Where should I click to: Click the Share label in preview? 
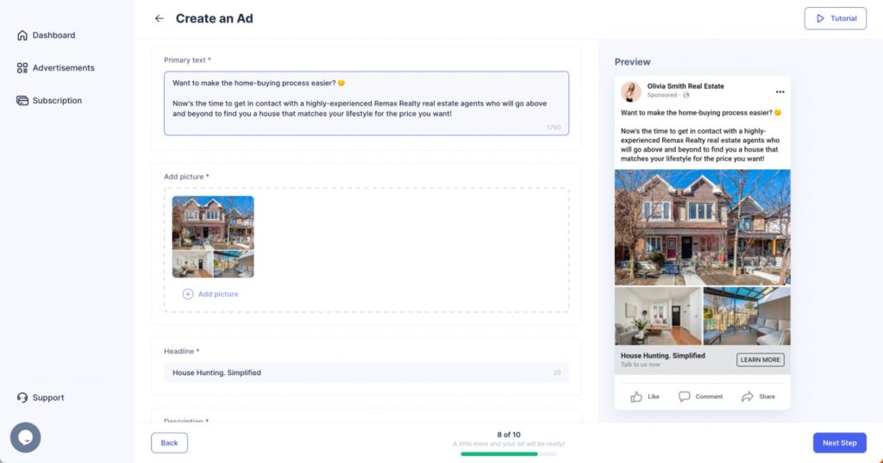pos(767,397)
